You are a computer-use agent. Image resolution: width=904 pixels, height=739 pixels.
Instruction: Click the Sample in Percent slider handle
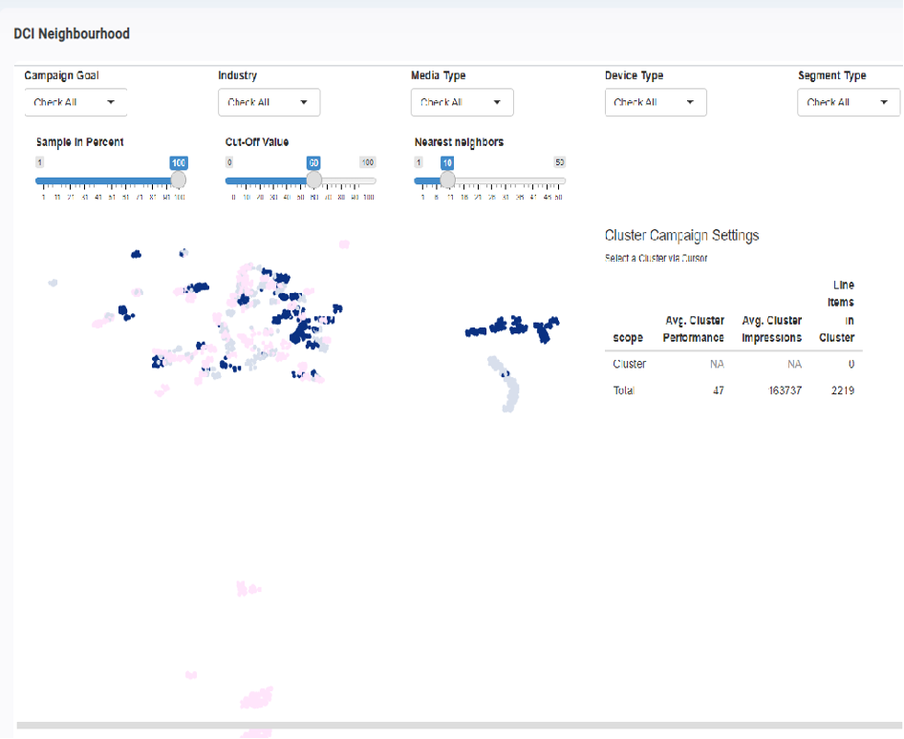(178, 179)
